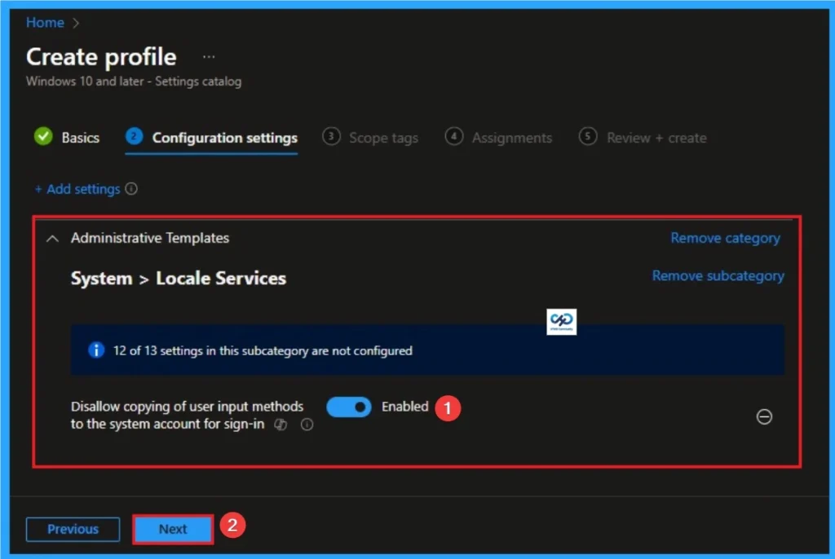The width and height of the screenshot is (835, 559).
Task: Click the copy indicator beside the setting name
Action: coord(281,425)
